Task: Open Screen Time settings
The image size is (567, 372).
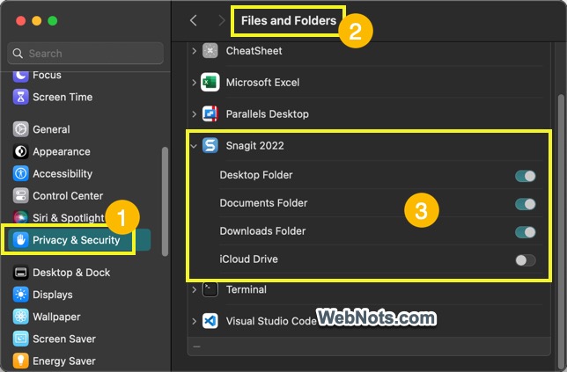Action: point(63,97)
